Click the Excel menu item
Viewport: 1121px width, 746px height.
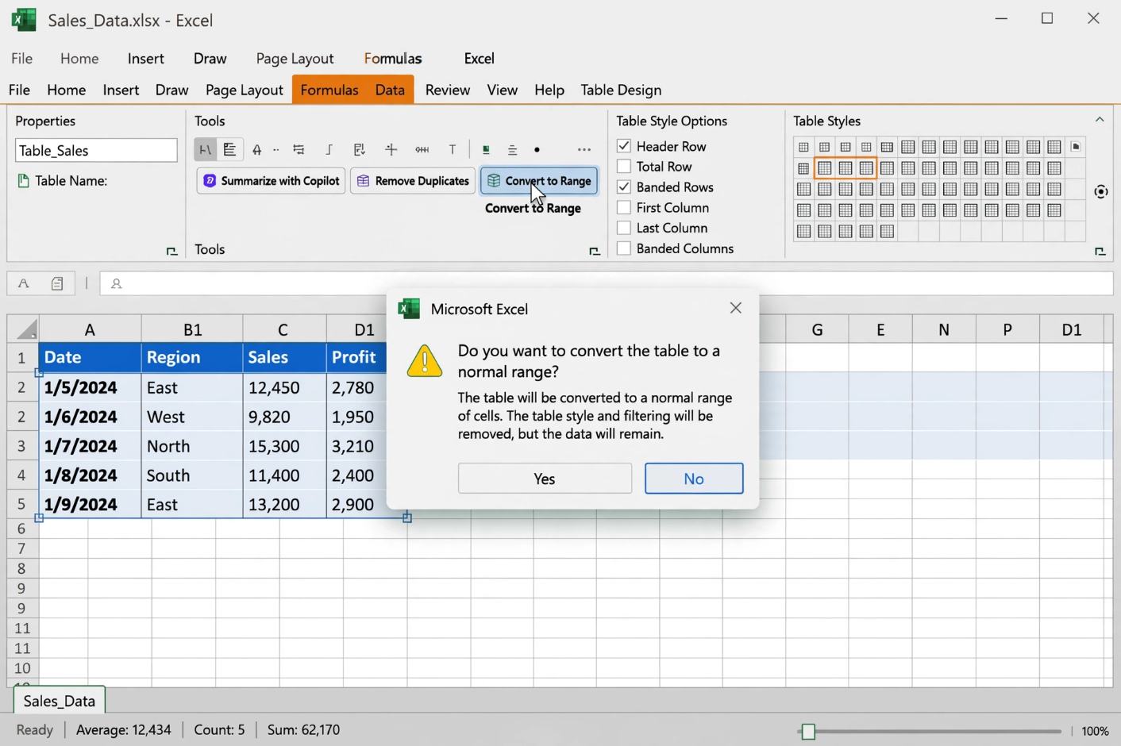click(x=480, y=59)
